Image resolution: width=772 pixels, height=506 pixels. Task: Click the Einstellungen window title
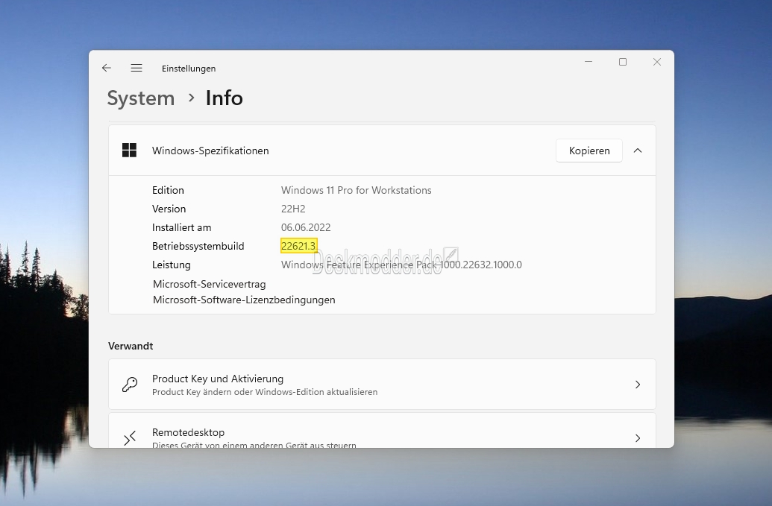tap(189, 69)
